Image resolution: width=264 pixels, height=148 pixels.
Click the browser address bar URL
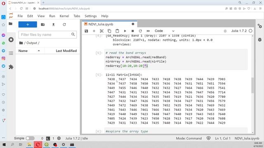[x=64, y=9]
